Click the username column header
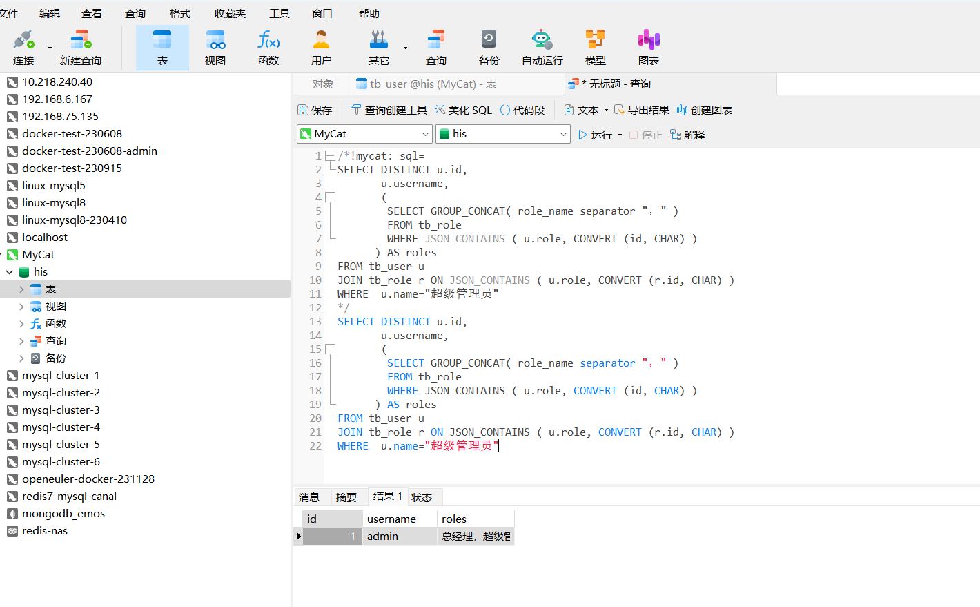This screenshot has width=980, height=607. point(400,519)
